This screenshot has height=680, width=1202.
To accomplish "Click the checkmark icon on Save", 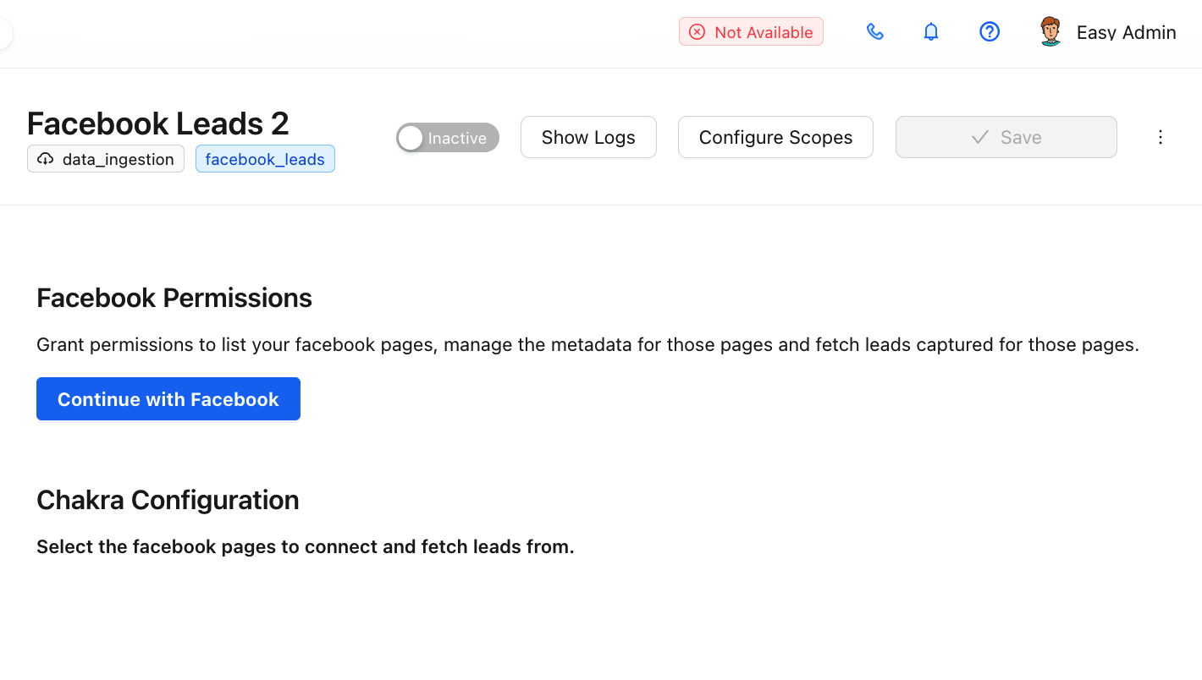I will tap(980, 137).
